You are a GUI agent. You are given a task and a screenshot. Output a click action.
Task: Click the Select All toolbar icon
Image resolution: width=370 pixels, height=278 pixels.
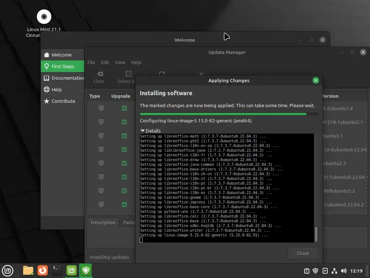[x=129, y=74]
